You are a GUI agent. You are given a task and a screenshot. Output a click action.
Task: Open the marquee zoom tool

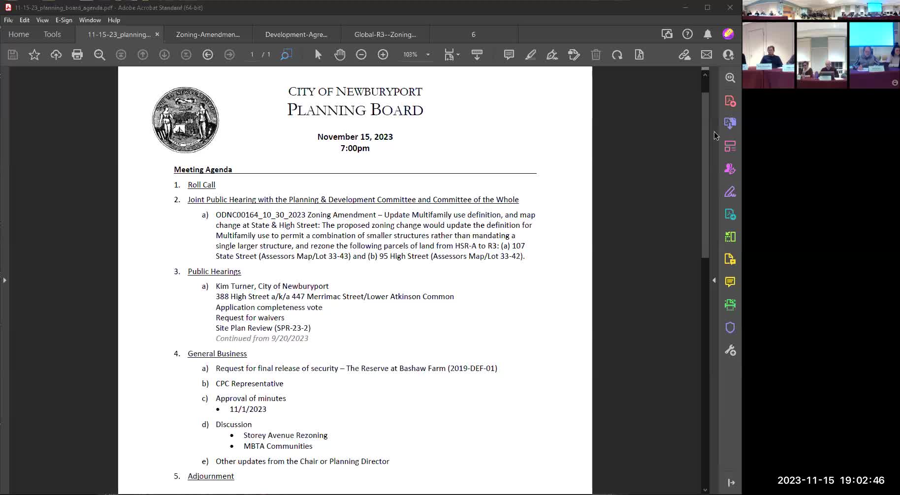286,55
